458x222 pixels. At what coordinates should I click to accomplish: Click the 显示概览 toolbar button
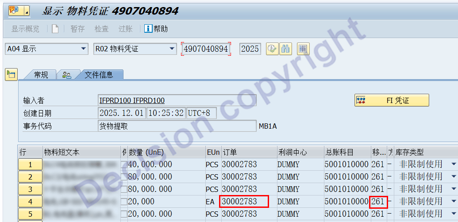tap(25, 29)
